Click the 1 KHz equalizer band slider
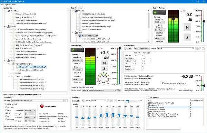The width and height of the screenshot is (207, 133). (x=107, y=117)
